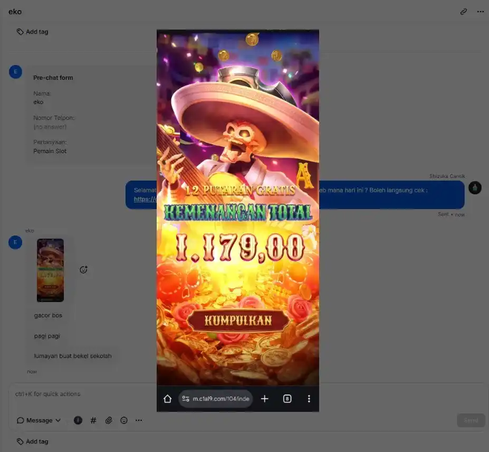Add an emoji reaction to eko's image
The image size is (489, 452).
click(x=83, y=270)
